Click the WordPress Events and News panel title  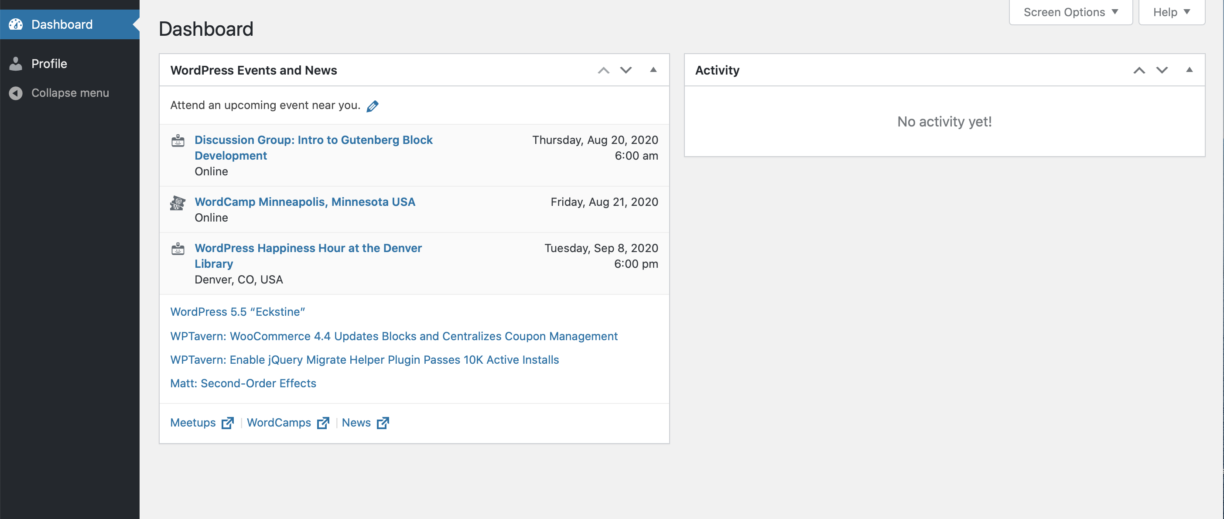click(x=253, y=70)
